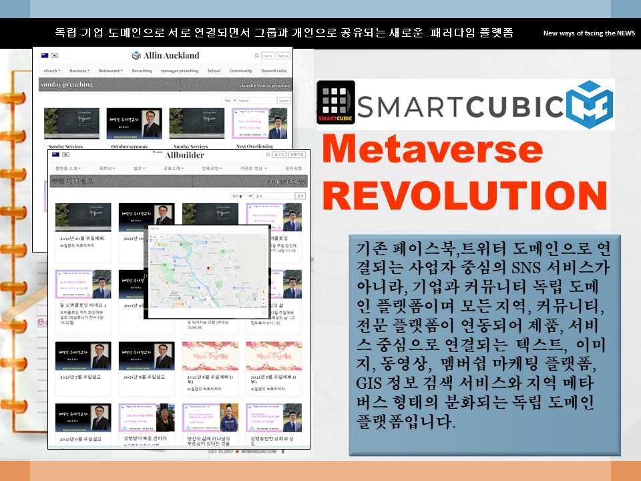This screenshot has width=641, height=481.
Task: Expand the Business dropdown menu
Action: click(x=79, y=71)
